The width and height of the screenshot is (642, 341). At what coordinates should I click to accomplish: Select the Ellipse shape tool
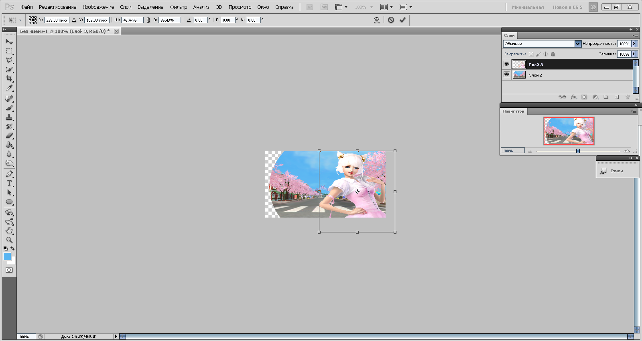tap(9, 202)
